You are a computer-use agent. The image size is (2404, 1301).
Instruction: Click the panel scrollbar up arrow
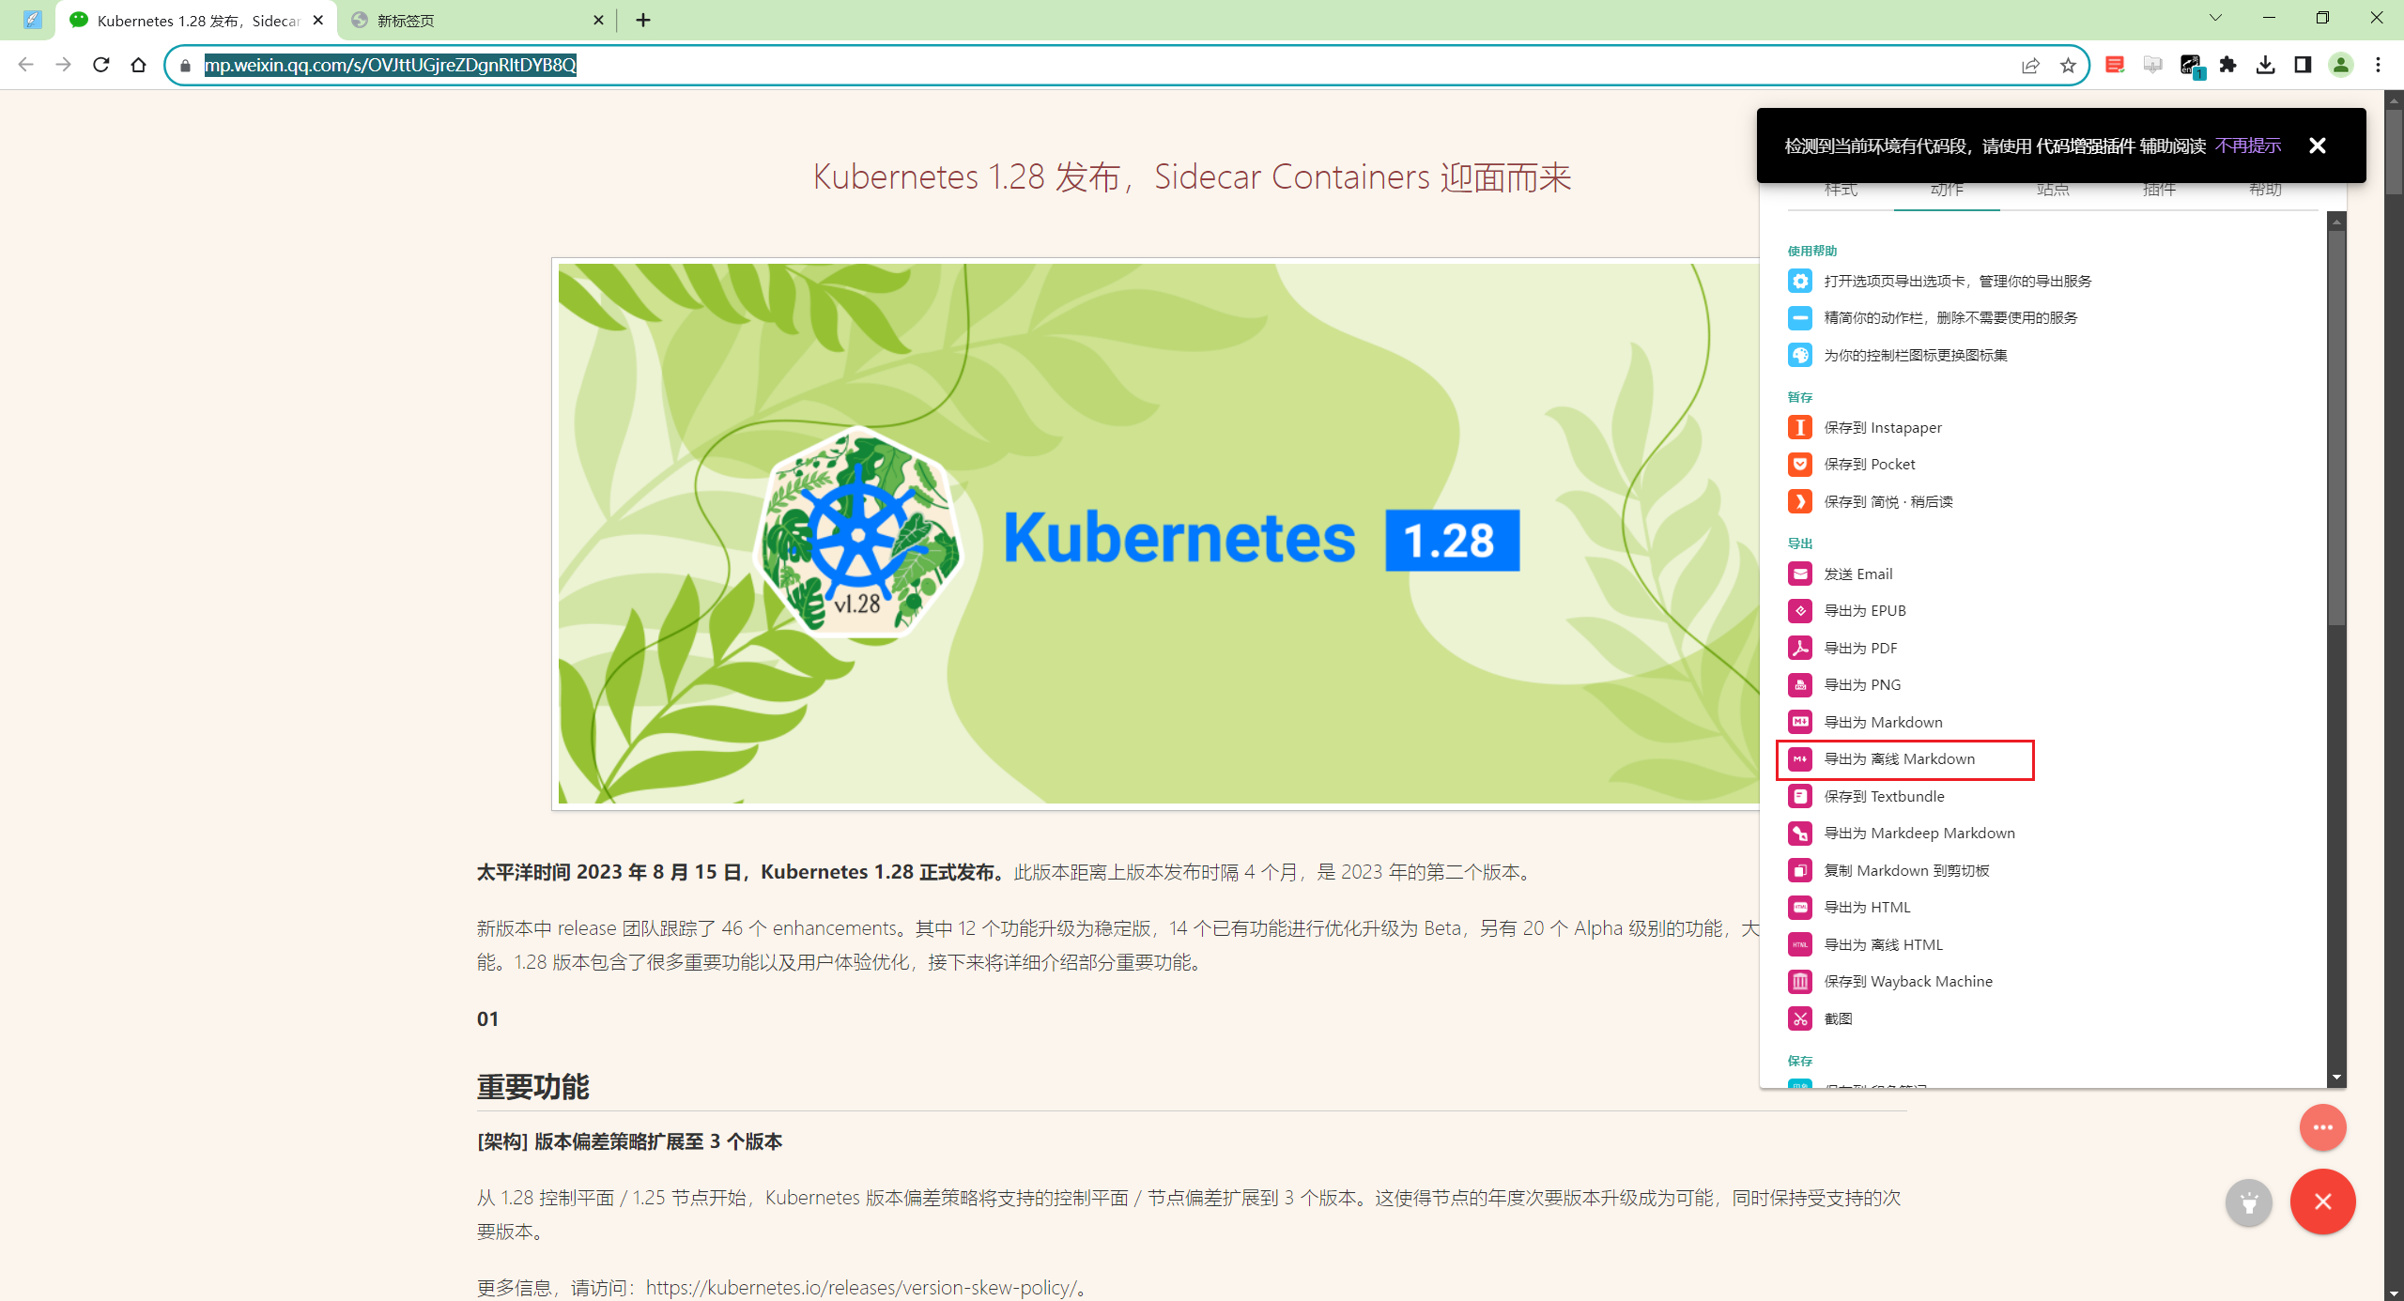coord(2336,222)
